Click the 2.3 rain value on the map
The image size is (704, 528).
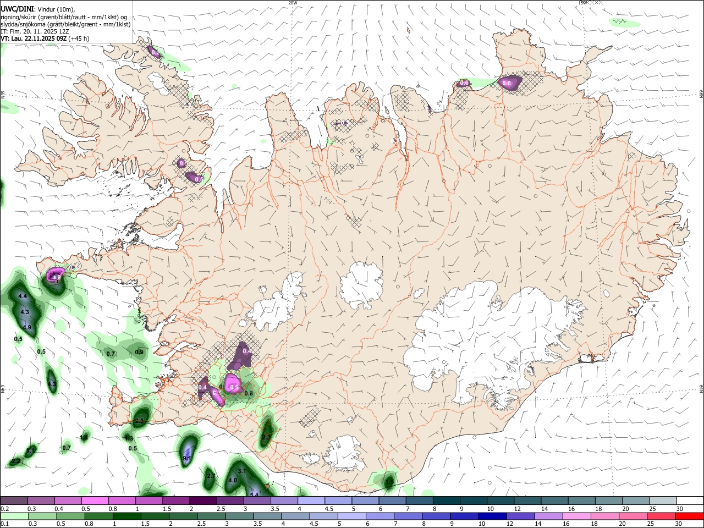[266, 438]
